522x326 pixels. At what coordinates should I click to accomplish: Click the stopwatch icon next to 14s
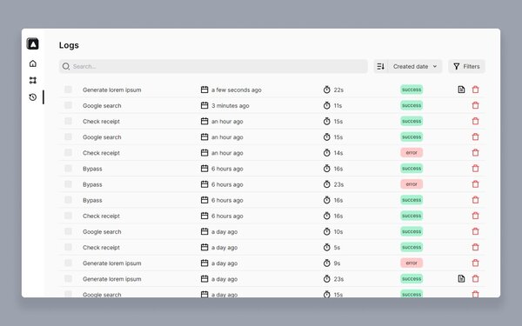tap(327, 153)
